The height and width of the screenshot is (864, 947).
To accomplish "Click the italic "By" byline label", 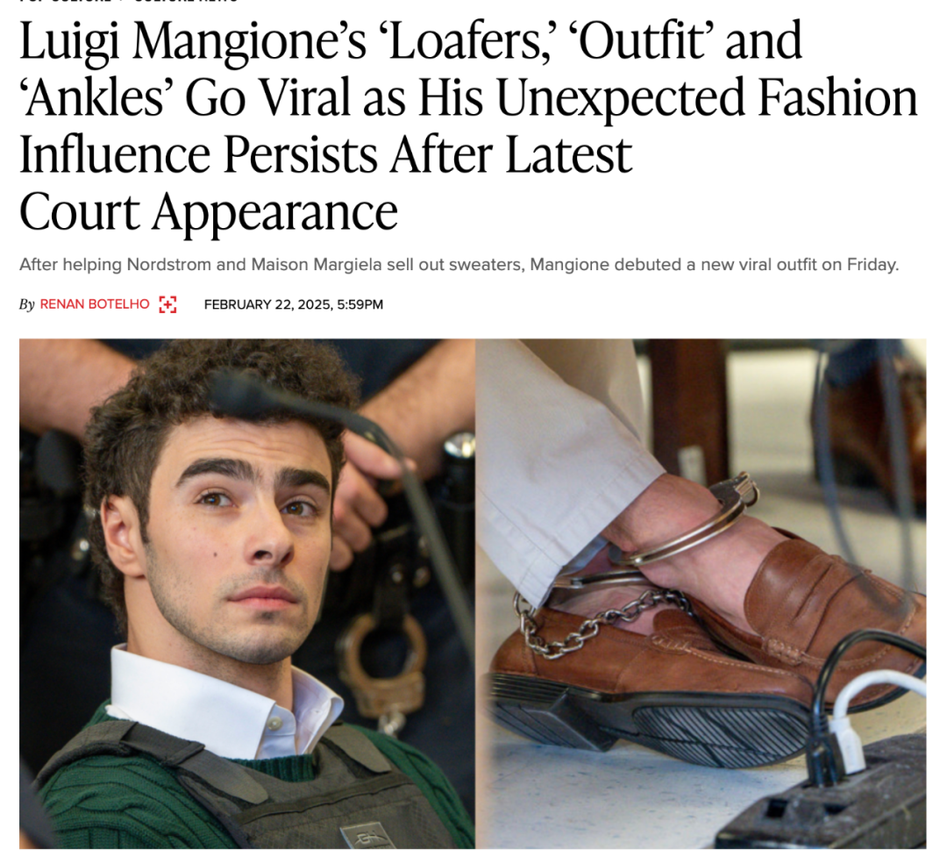I will (26, 304).
